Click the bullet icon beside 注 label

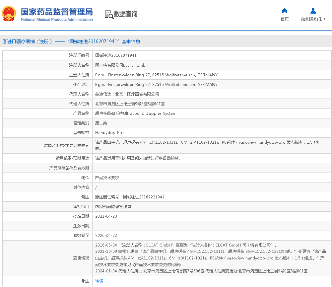tap(83, 281)
